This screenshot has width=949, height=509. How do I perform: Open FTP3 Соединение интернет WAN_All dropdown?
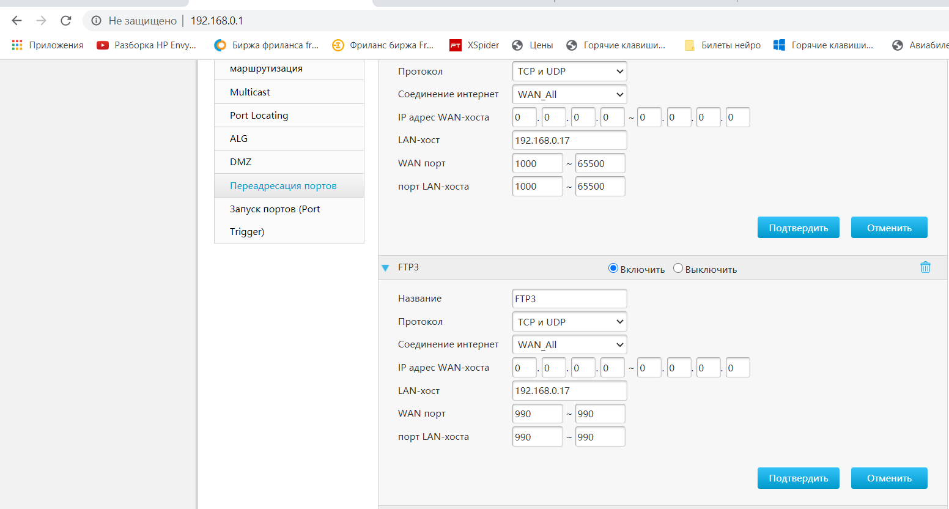click(570, 344)
